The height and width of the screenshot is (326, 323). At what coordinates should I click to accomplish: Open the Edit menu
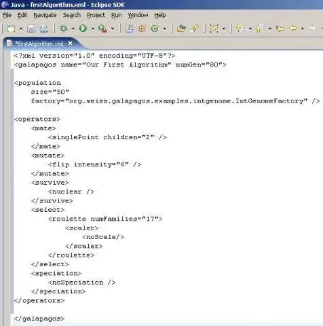[22, 15]
